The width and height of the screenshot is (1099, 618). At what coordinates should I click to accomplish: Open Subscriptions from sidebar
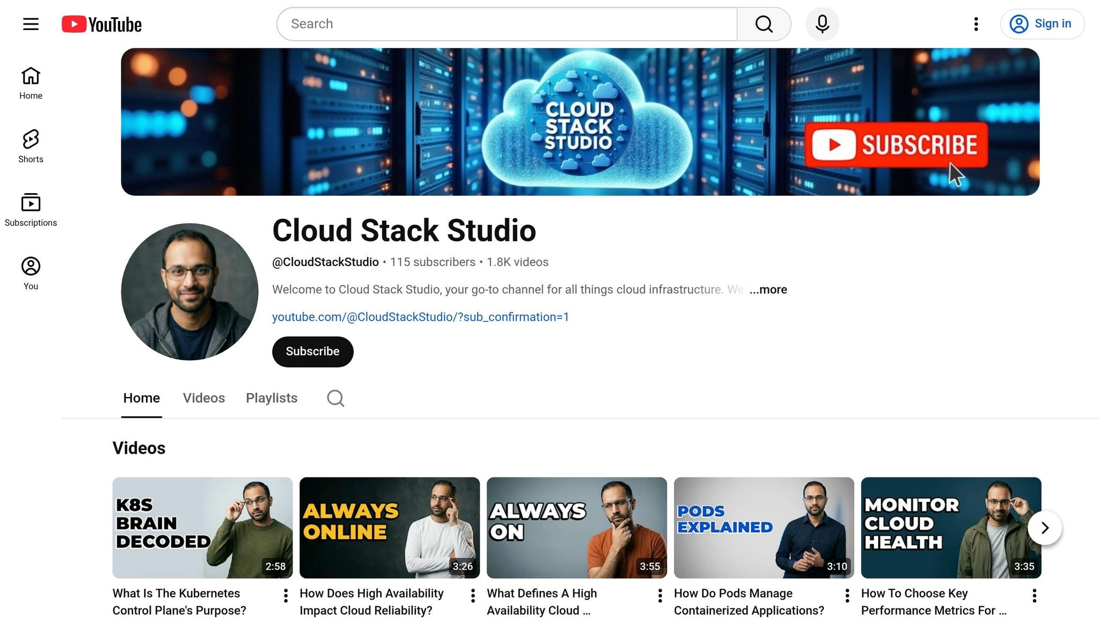pyautogui.click(x=31, y=210)
